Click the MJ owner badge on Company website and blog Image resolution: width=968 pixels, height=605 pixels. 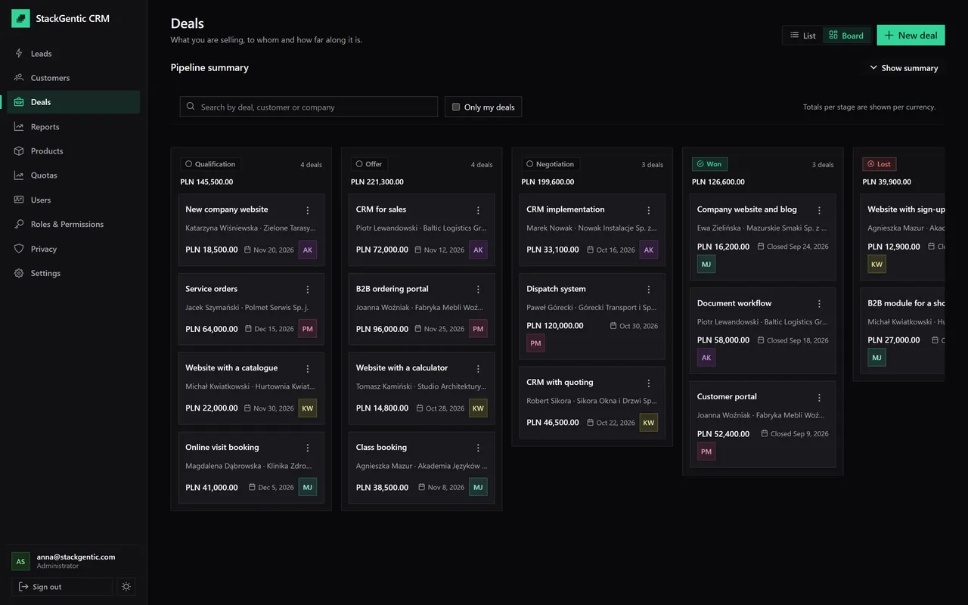[706, 264]
